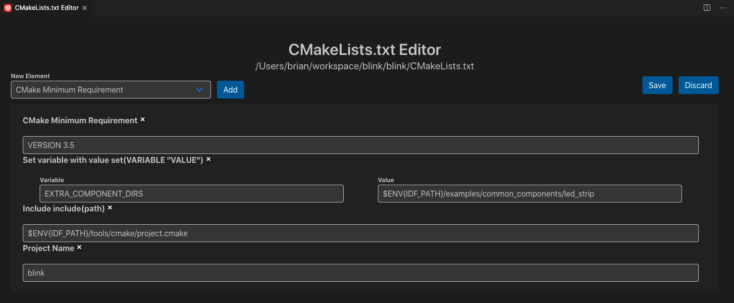Delete the Project Name element
734x303 pixels.
tap(79, 248)
